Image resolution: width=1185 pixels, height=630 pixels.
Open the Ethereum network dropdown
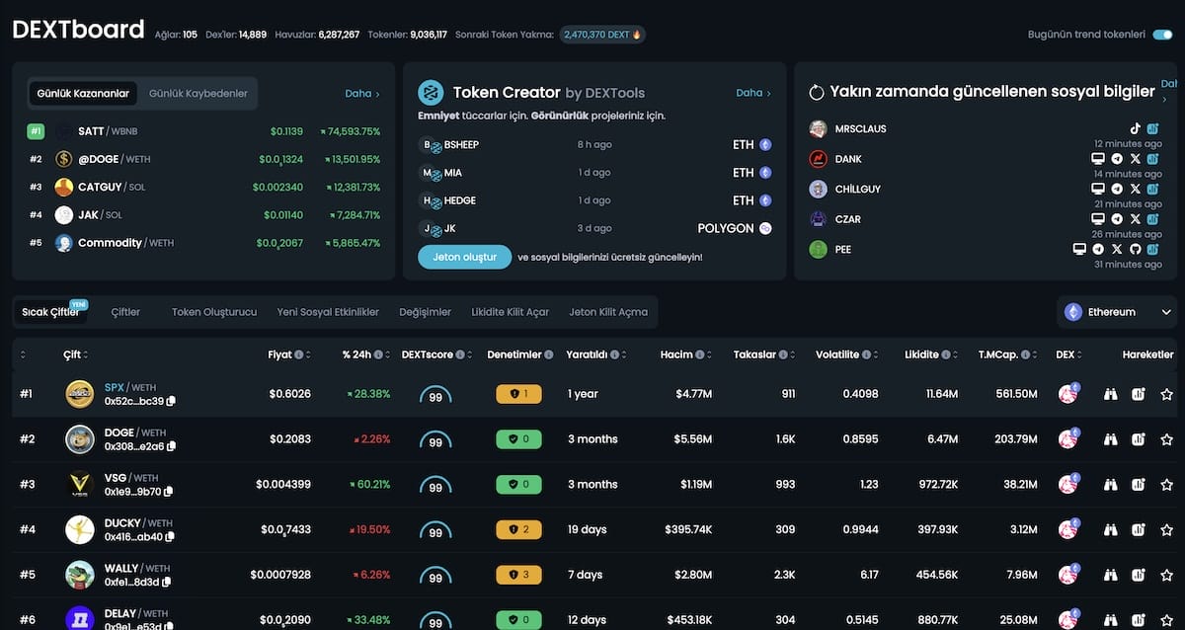[x=1117, y=312]
